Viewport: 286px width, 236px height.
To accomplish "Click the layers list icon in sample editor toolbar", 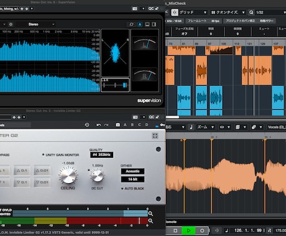I will point(238,127).
